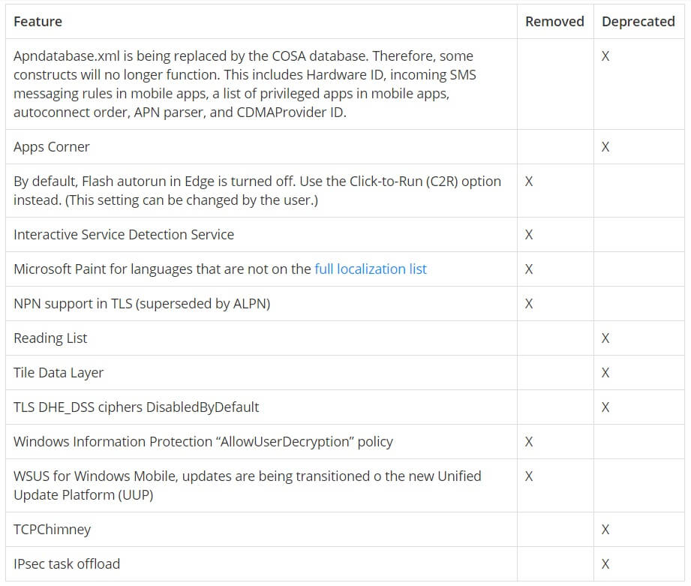Click the Removed X for WSUS Windows Mobile

(529, 476)
